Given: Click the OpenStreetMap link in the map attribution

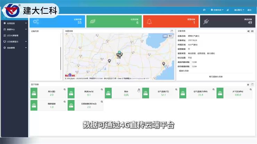Looking at the screenshot, I should tap(137, 79).
